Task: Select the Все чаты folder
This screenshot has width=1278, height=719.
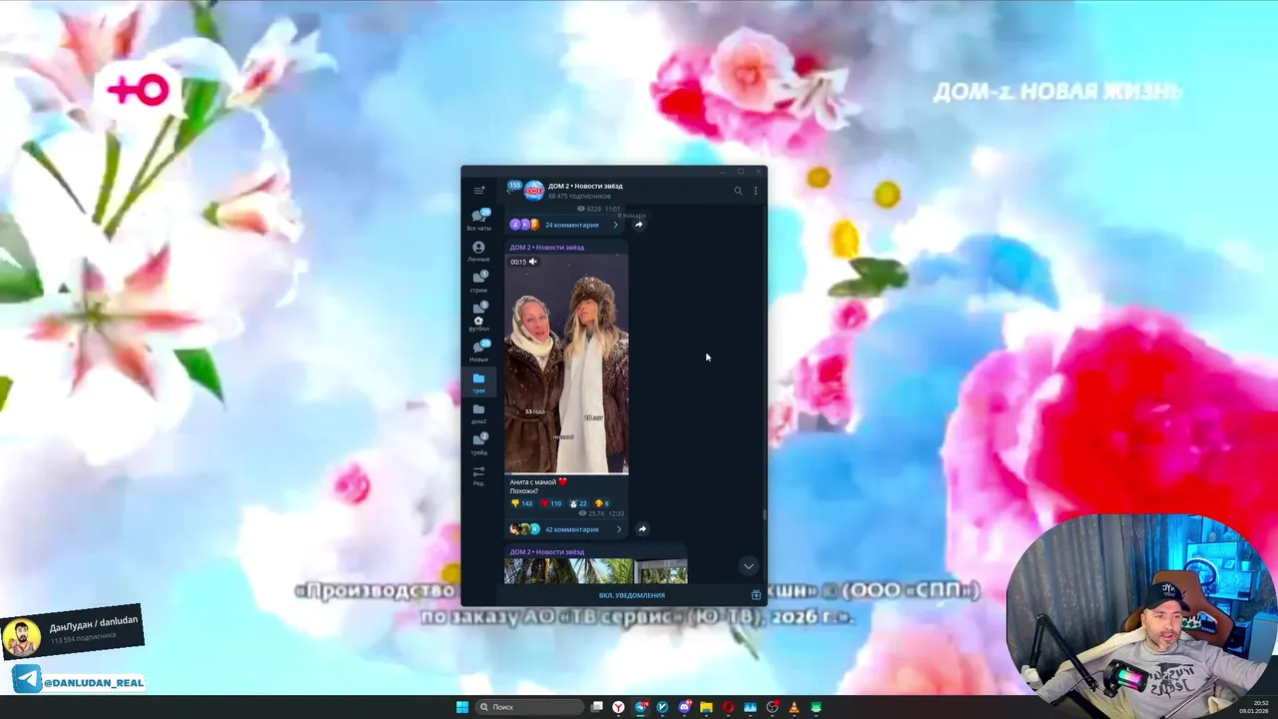Action: click(479, 220)
